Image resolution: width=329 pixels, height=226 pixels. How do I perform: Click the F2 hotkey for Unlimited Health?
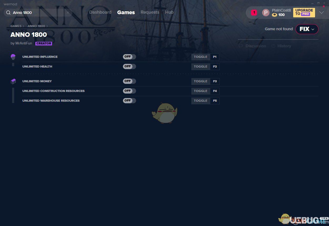click(215, 67)
